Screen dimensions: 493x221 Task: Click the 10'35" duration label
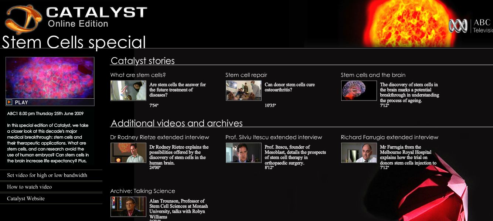point(270,105)
